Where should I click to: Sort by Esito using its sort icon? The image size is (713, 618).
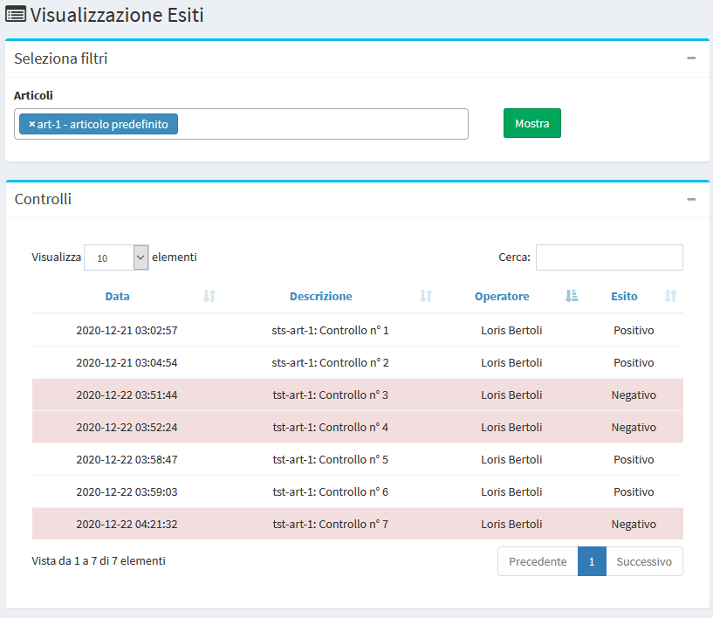click(x=671, y=296)
